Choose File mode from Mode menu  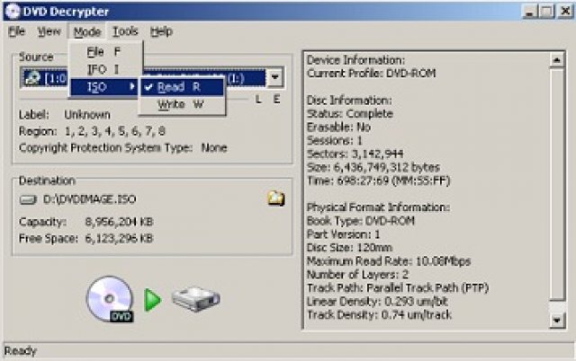click(x=106, y=52)
